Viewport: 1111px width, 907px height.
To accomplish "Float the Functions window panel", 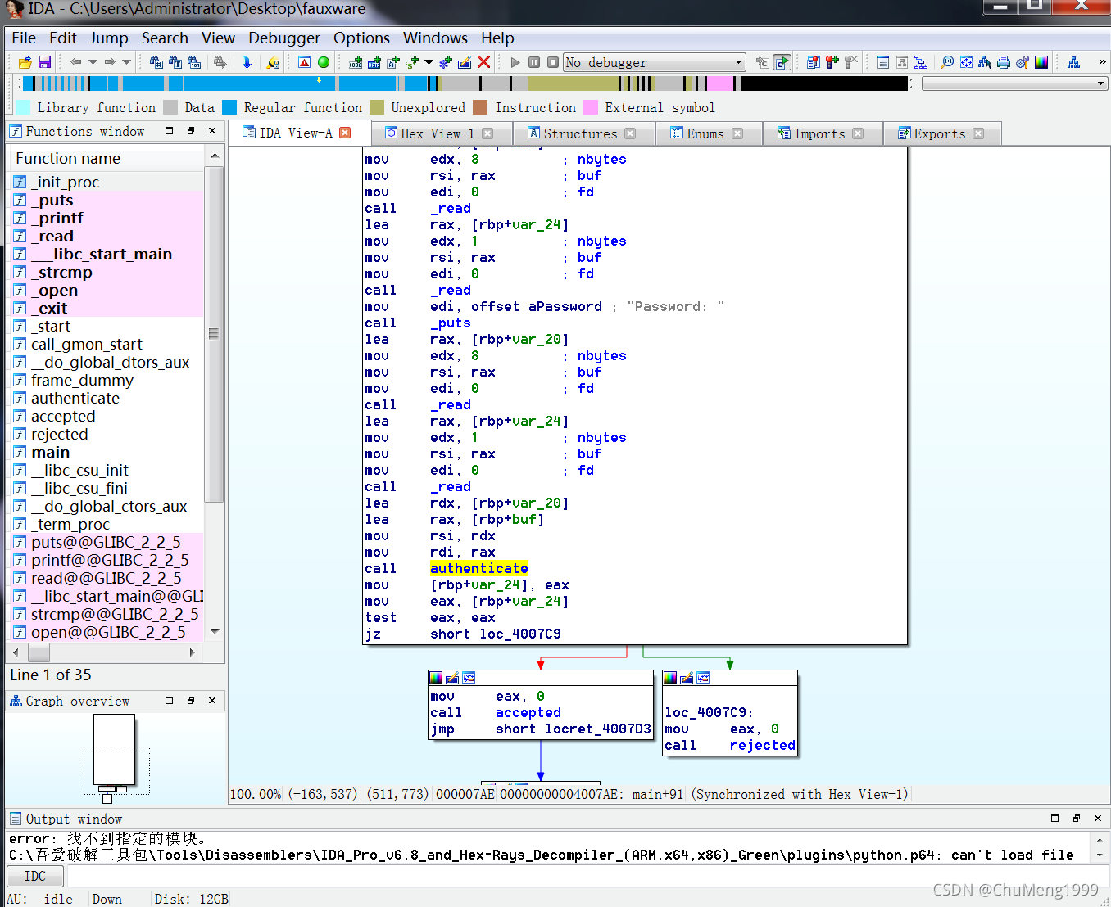I will point(190,131).
